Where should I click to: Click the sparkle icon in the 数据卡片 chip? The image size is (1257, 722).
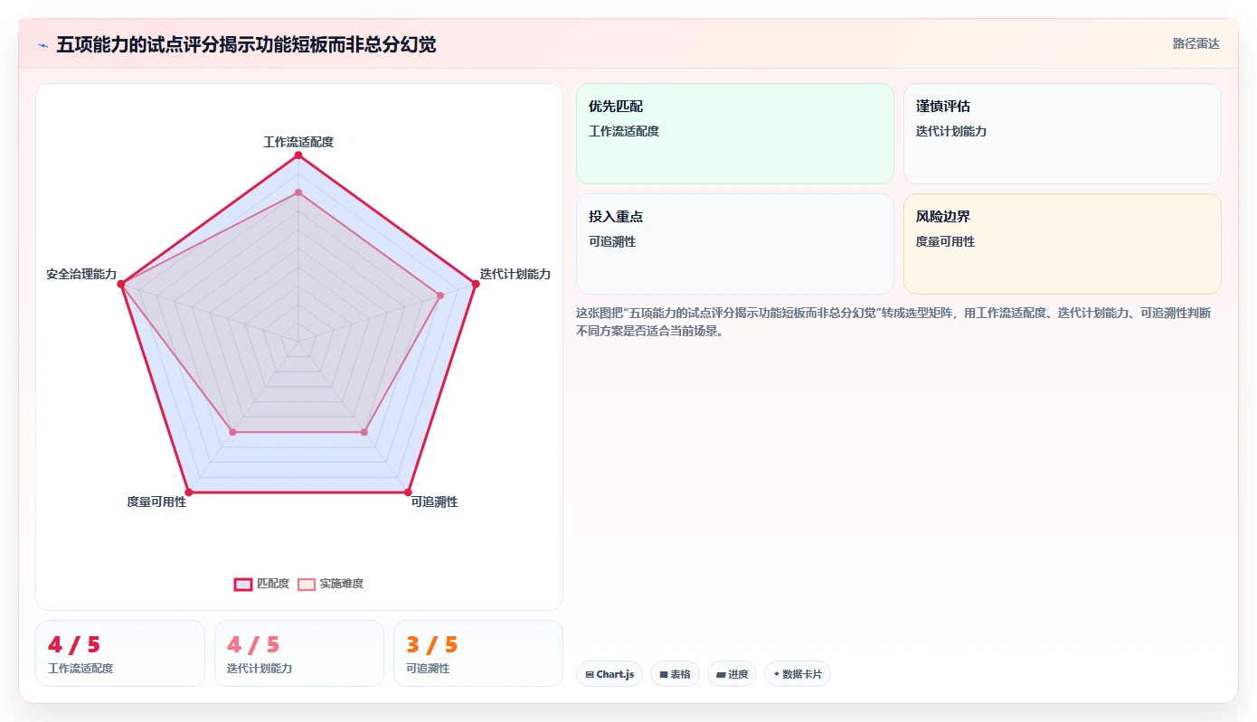coord(777,674)
